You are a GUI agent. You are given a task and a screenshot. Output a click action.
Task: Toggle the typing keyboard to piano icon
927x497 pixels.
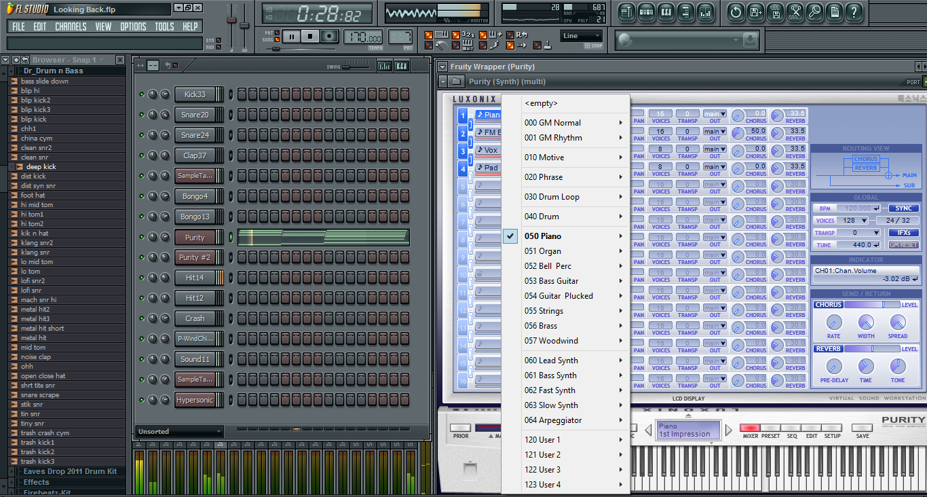pos(441,35)
